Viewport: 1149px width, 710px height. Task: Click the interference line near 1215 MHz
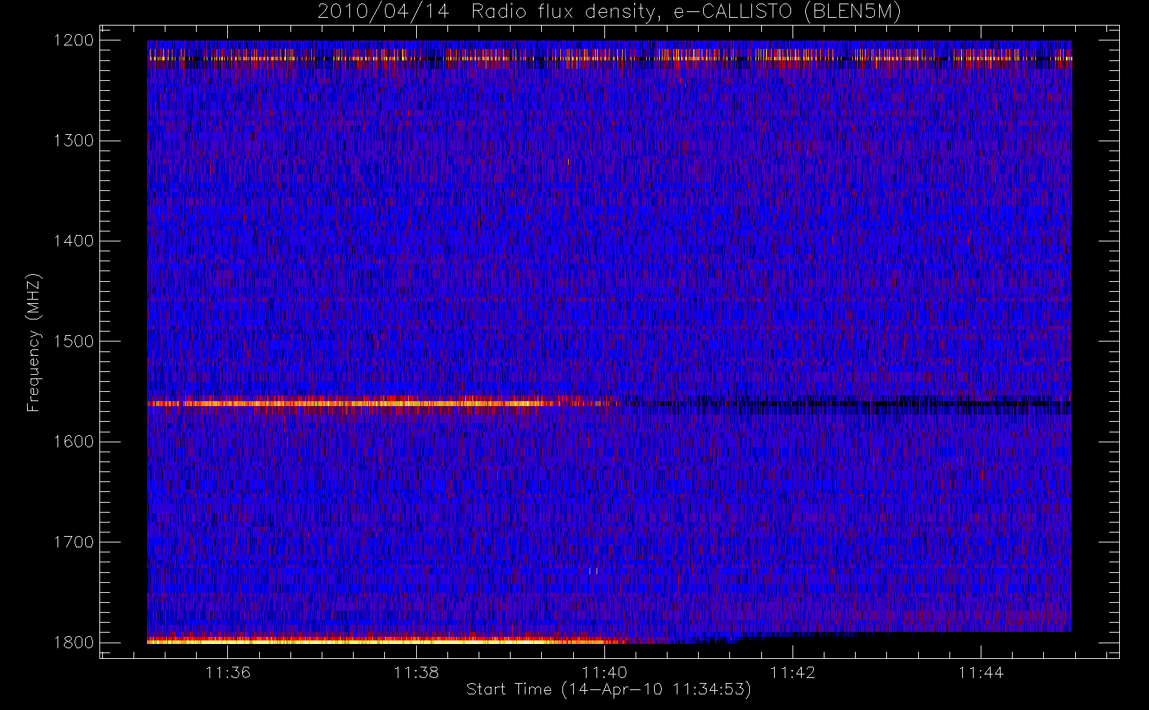609,58
